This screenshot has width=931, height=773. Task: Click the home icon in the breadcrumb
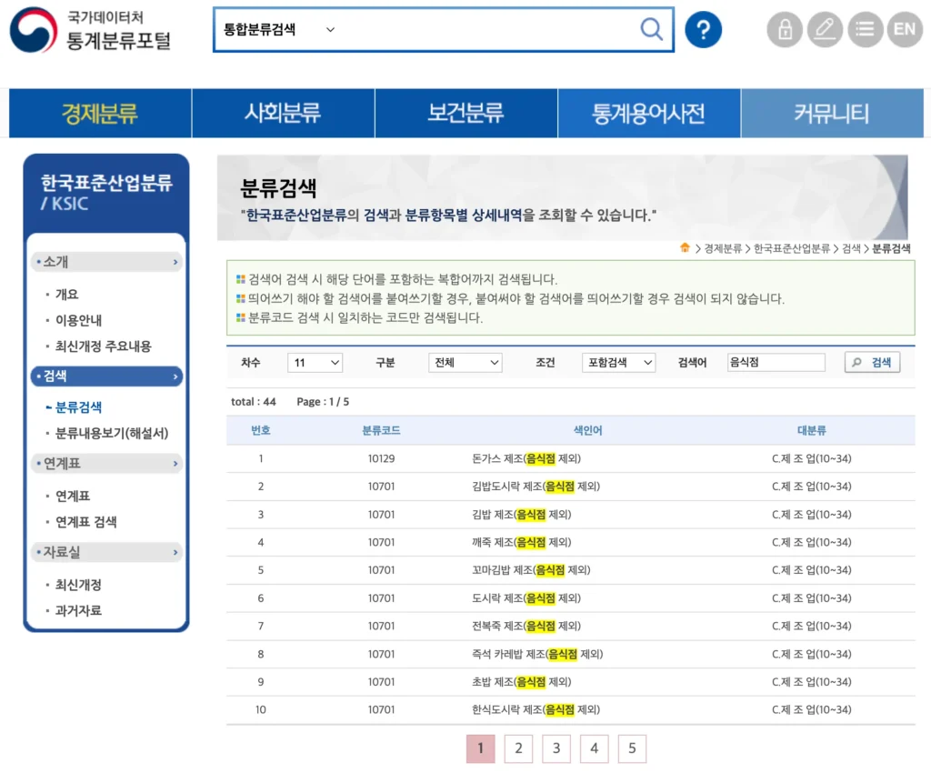pyautogui.click(x=685, y=246)
